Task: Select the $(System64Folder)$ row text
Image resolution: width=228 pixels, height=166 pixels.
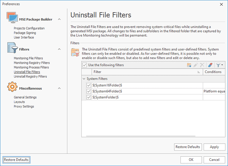Action: (x=107, y=91)
